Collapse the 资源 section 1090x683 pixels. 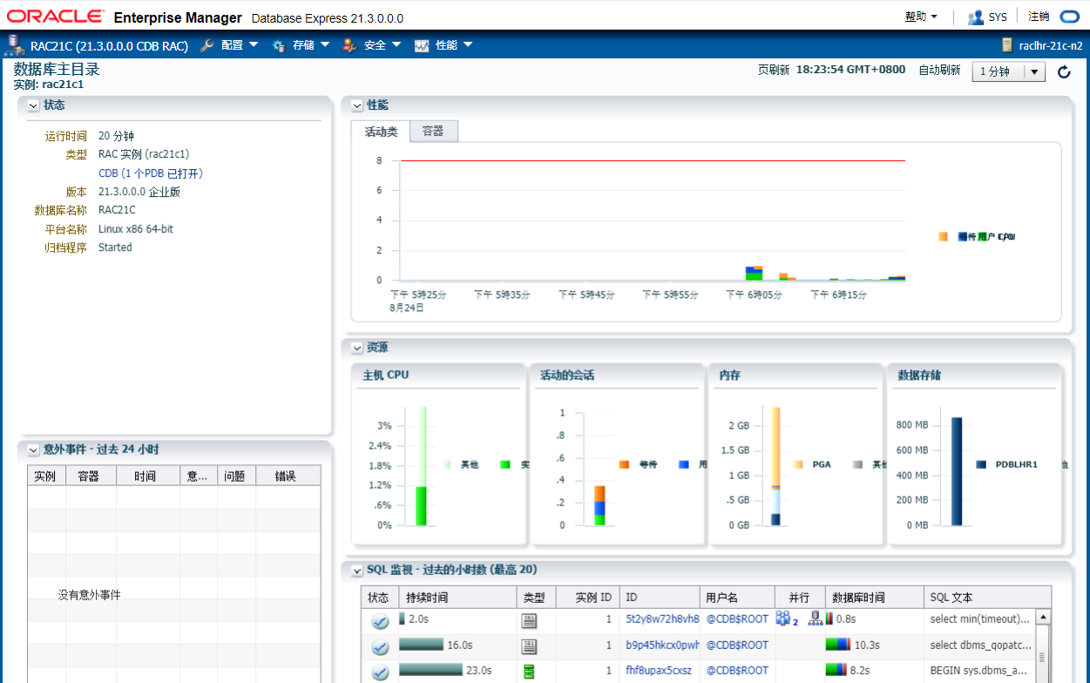(x=356, y=348)
